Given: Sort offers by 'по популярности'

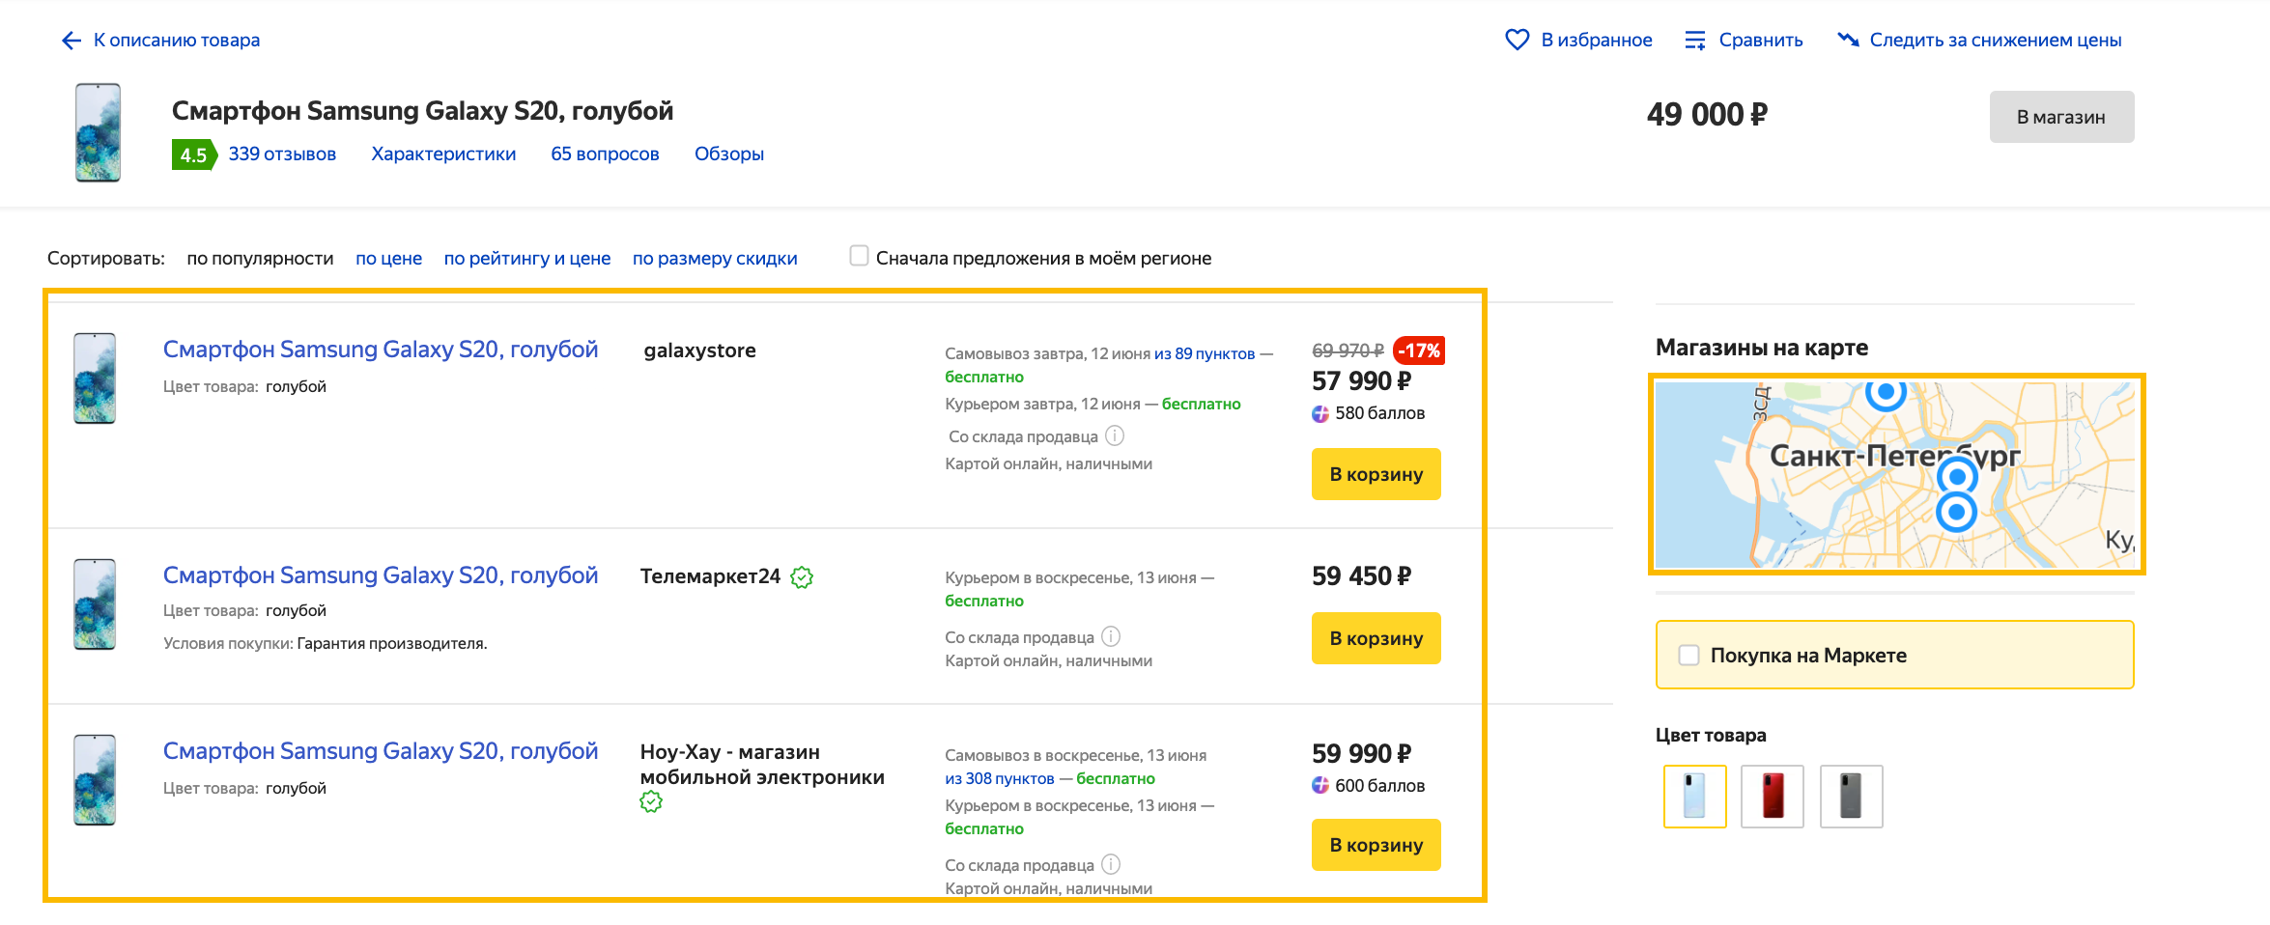Looking at the screenshot, I should click(260, 259).
